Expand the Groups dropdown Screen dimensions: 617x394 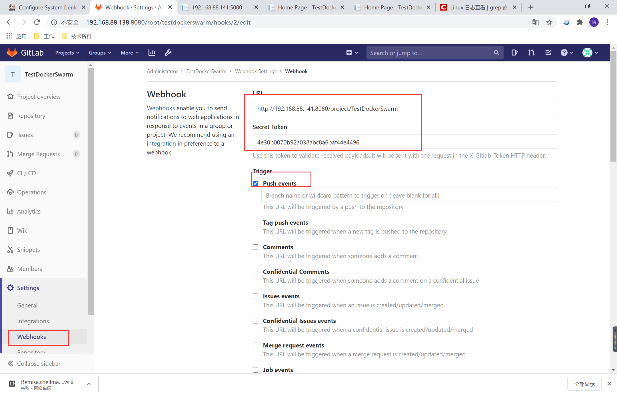point(100,53)
